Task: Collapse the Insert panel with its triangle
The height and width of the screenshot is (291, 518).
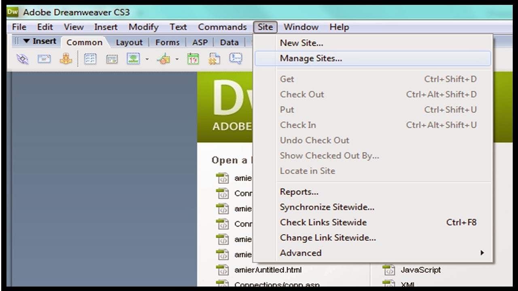Action: tap(27, 41)
